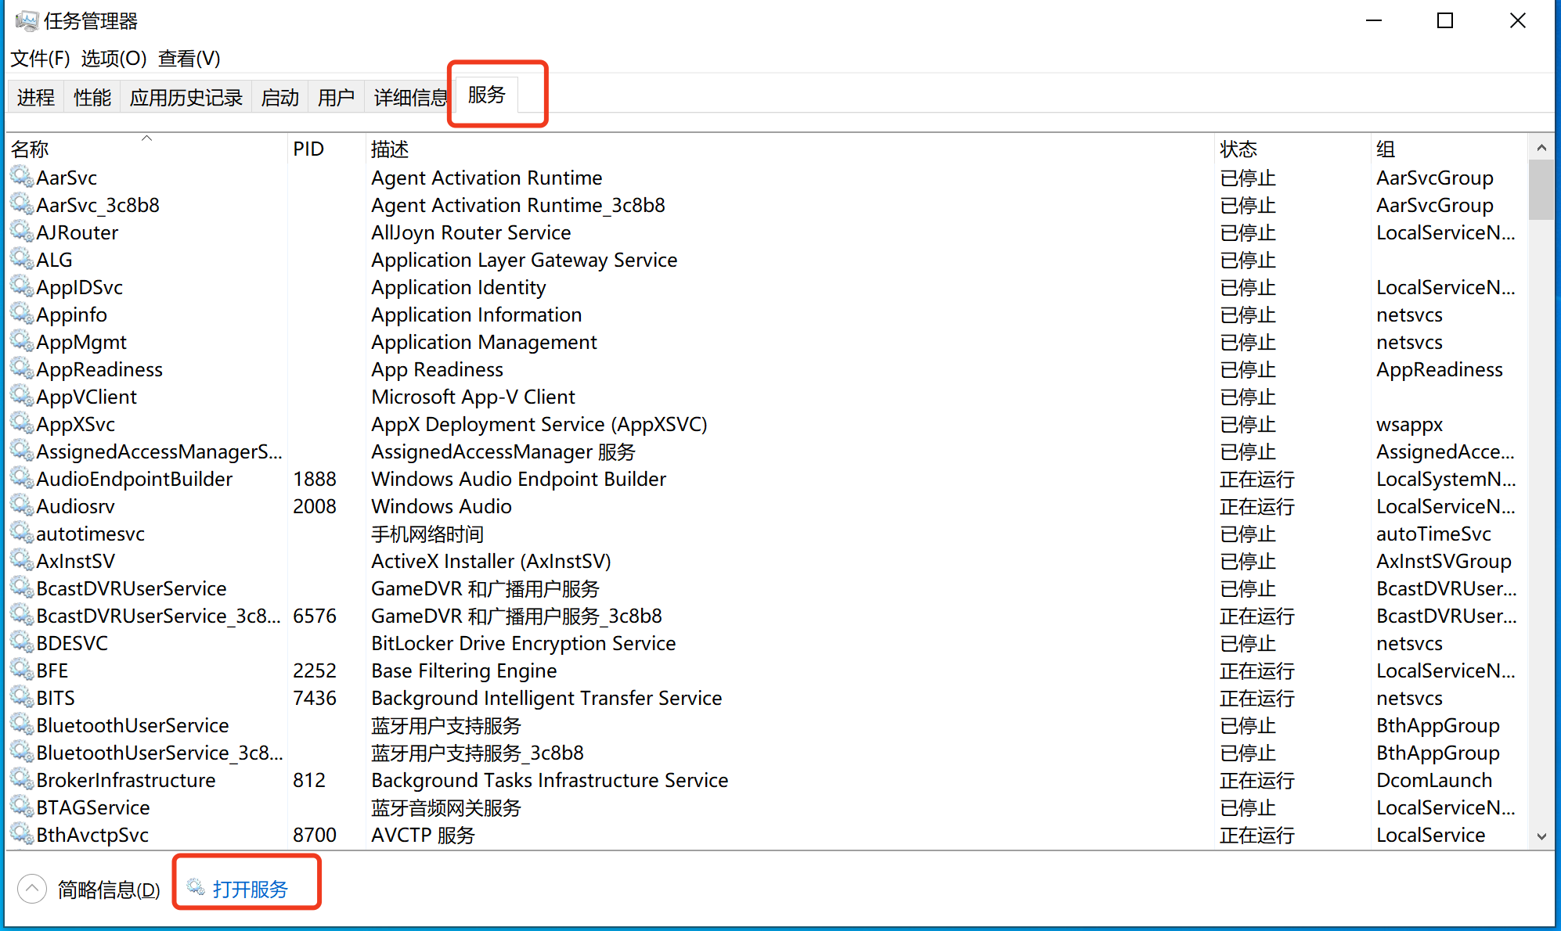Viewport: 1561px width, 931px height.
Task: Click the BITS service gear icon
Action: point(21,698)
